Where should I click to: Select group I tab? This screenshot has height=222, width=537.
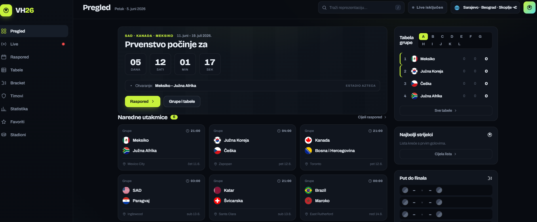[x=432, y=44]
